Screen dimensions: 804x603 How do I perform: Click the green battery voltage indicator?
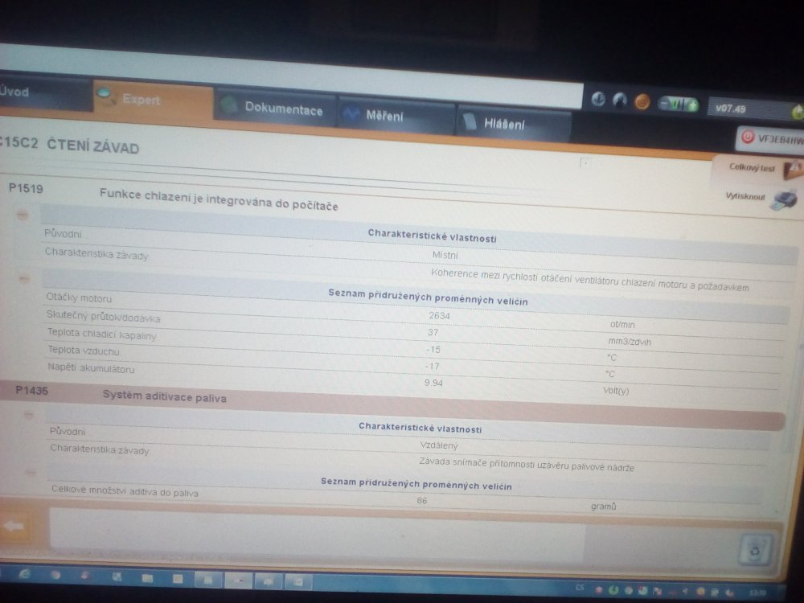tap(679, 105)
